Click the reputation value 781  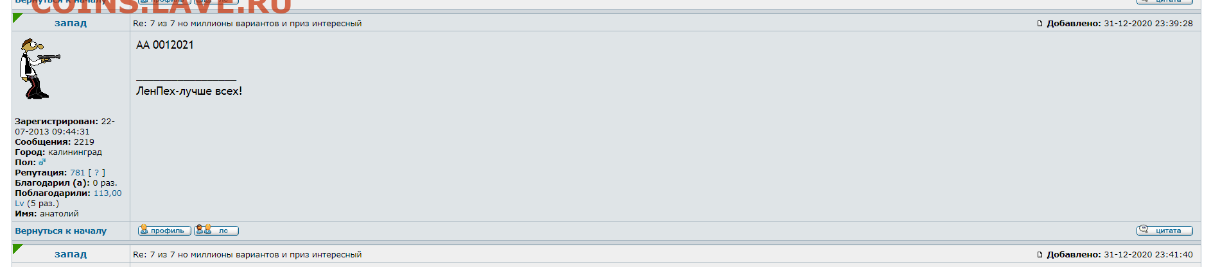78,173
